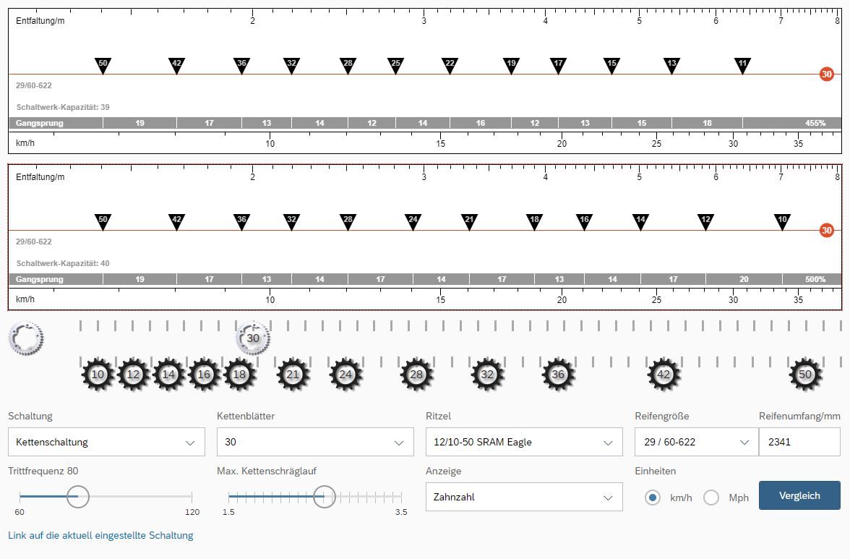Click the 42-tooth sprocket icon
The width and height of the screenshot is (850, 559).
tap(664, 375)
